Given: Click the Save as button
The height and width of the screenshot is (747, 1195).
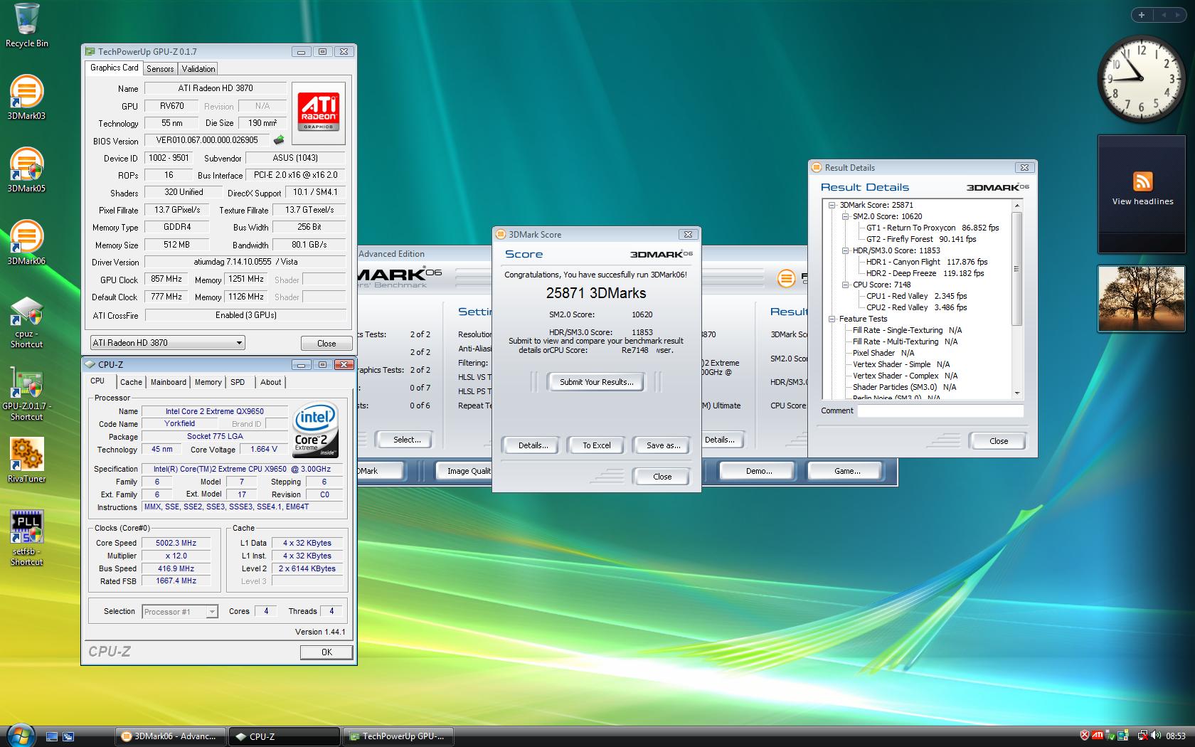Looking at the screenshot, I should point(663,445).
